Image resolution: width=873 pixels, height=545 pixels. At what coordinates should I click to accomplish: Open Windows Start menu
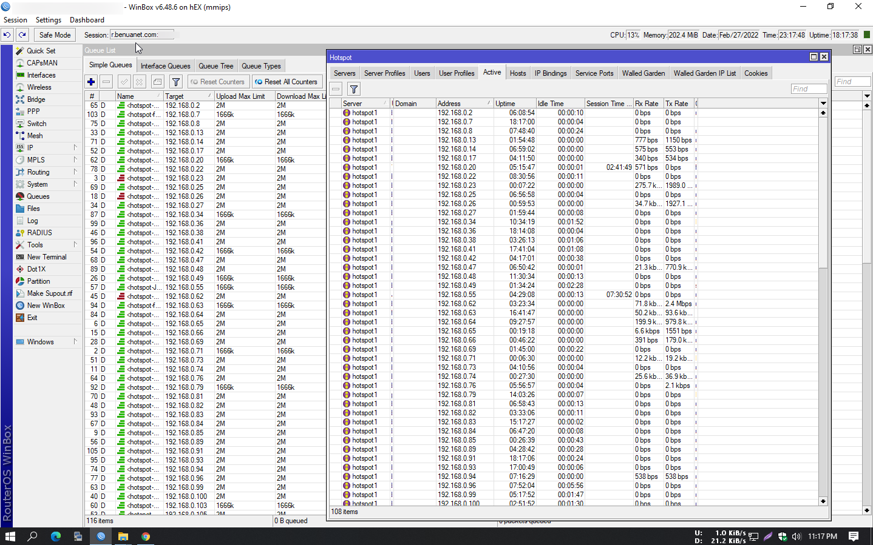[x=10, y=537]
